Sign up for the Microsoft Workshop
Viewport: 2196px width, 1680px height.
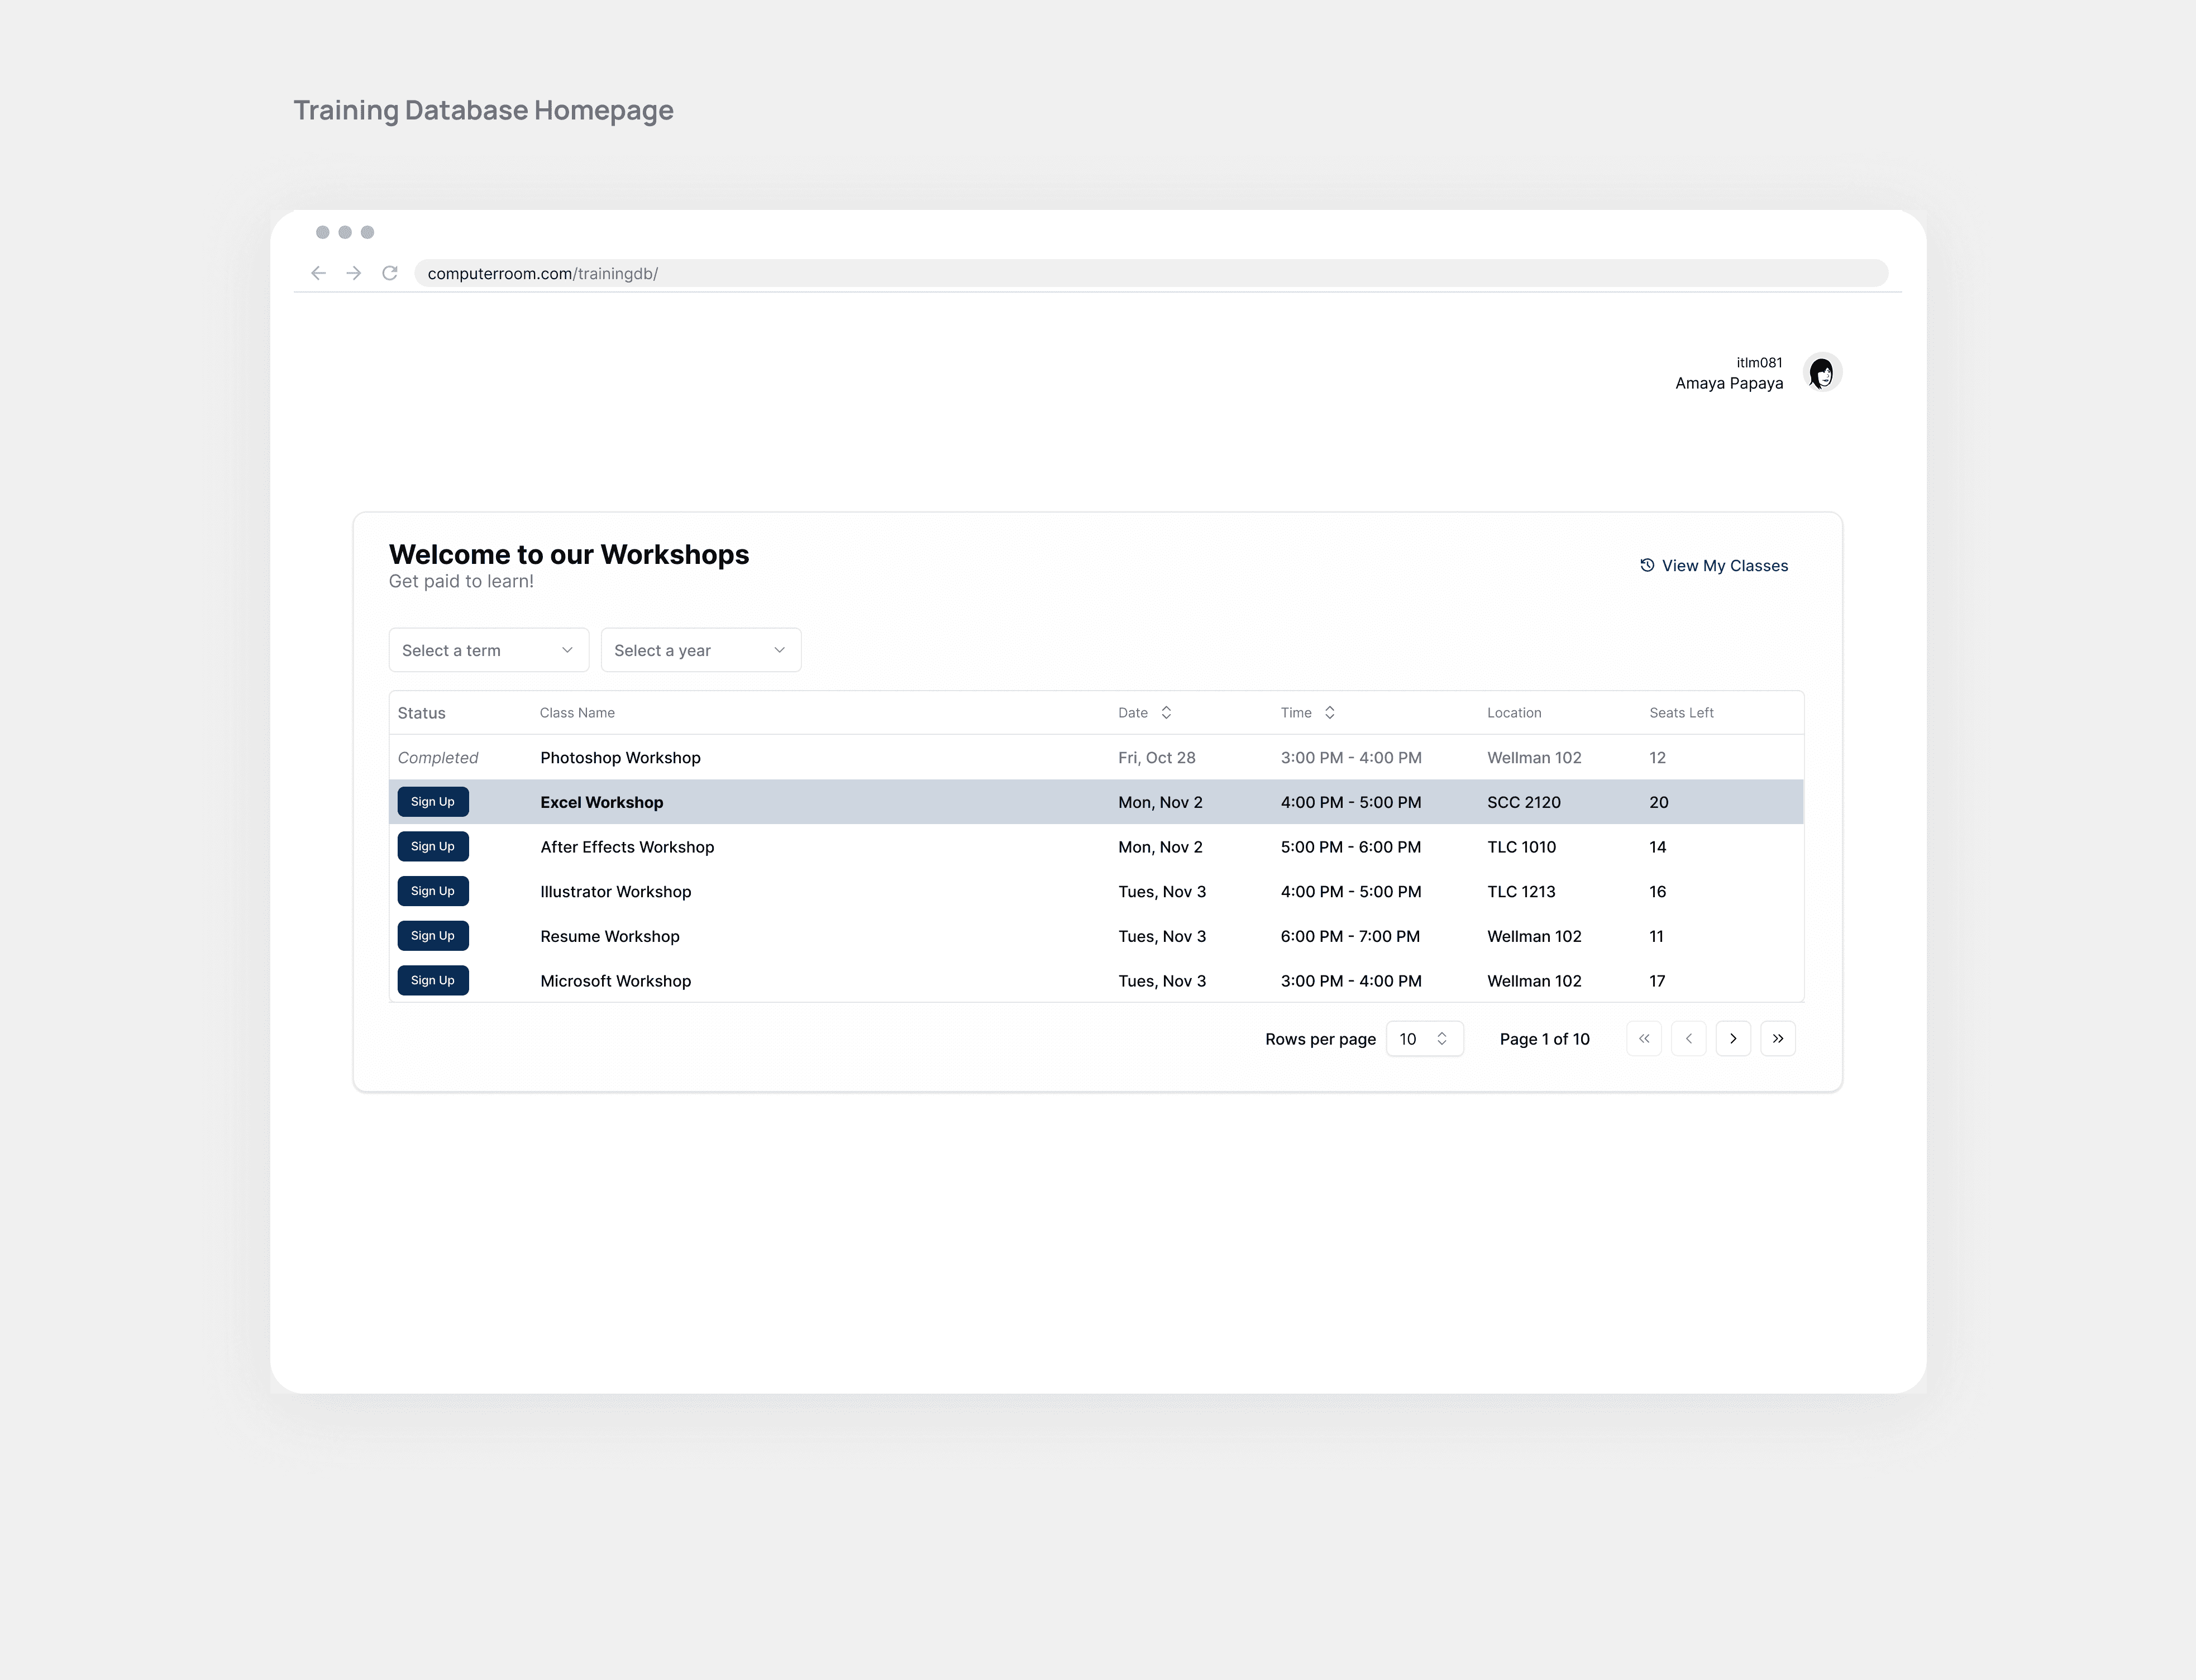coord(432,981)
